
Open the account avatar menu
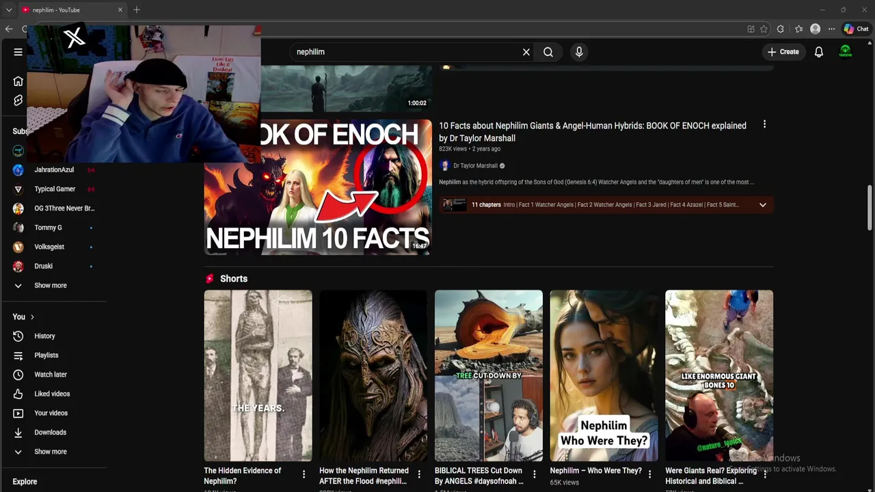846,52
